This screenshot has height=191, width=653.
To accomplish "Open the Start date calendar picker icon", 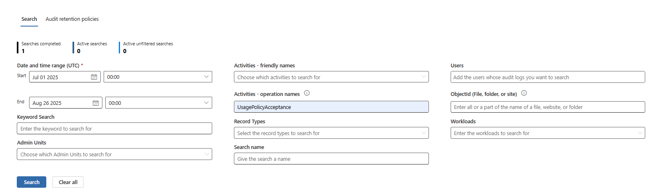I will point(94,77).
